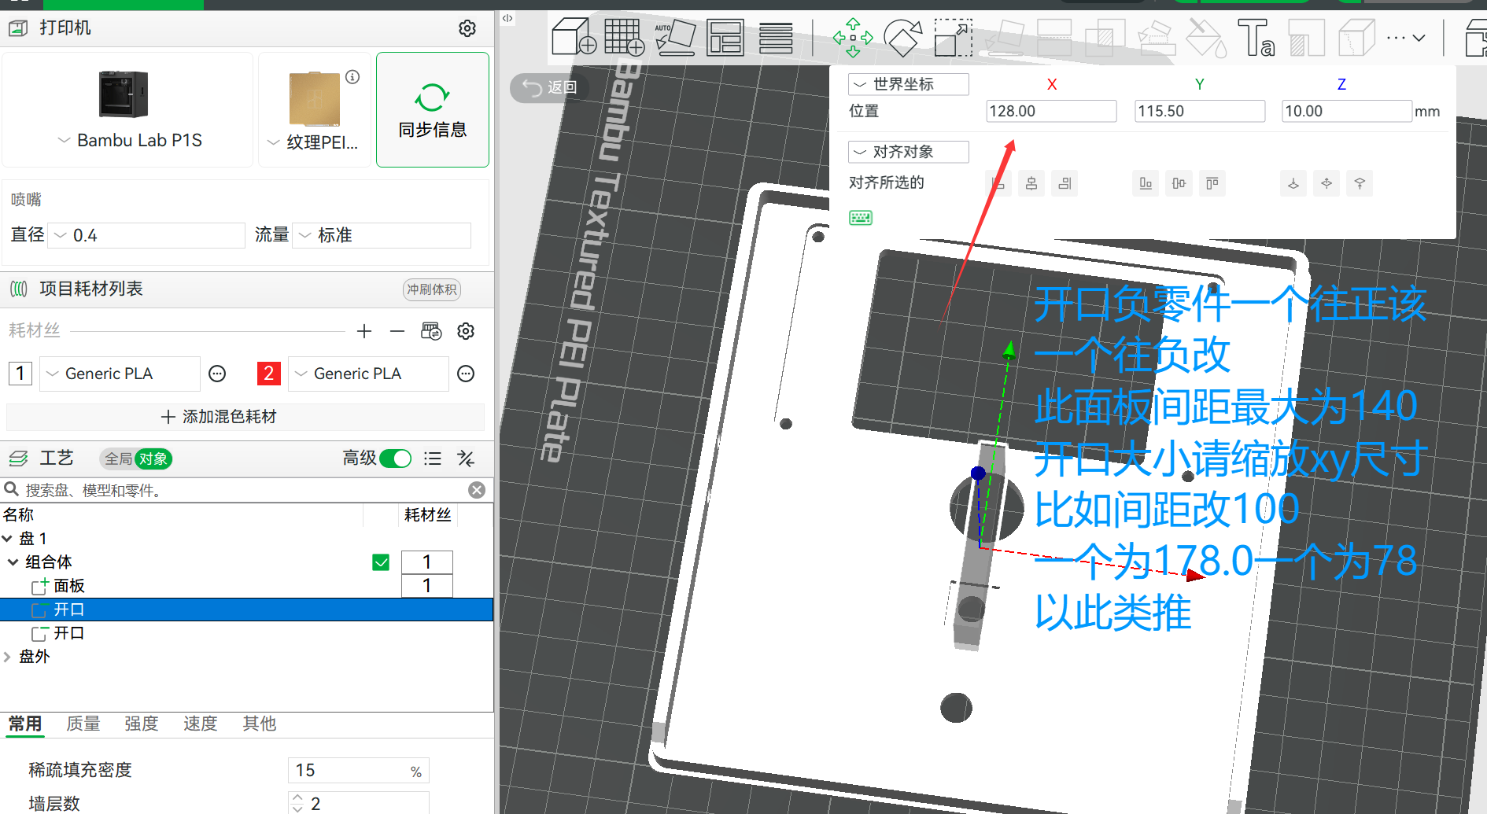Collapse the 组合体 tree node
The height and width of the screenshot is (814, 1487).
click(x=13, y=562)
